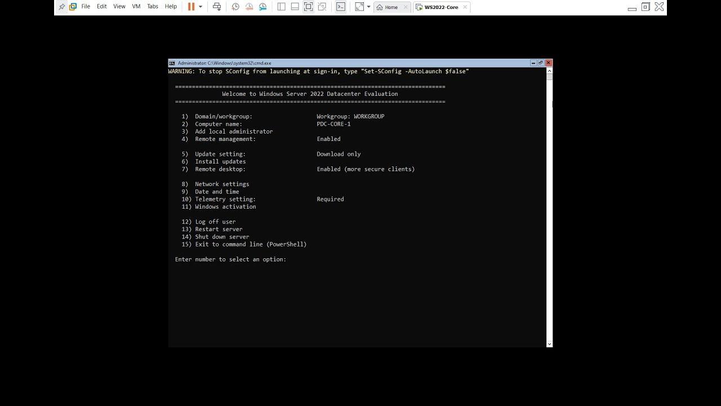Click the console vertical scrollbar thumb
This screenshot has width=721, height=406.
coord(549,77)
